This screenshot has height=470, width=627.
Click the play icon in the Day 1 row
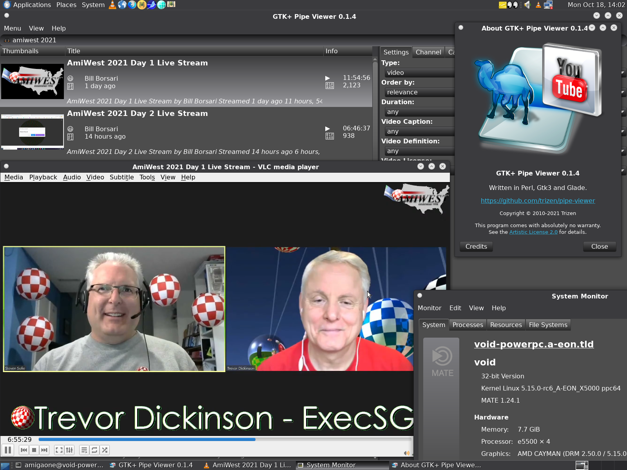(328, 78)
